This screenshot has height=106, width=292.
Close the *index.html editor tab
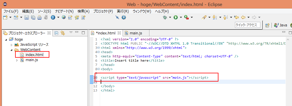[x=119, y=33]
